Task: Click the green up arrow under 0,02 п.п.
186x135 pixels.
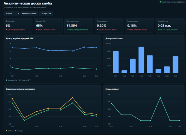Action: pyautogui.click(x=158, y=30)
